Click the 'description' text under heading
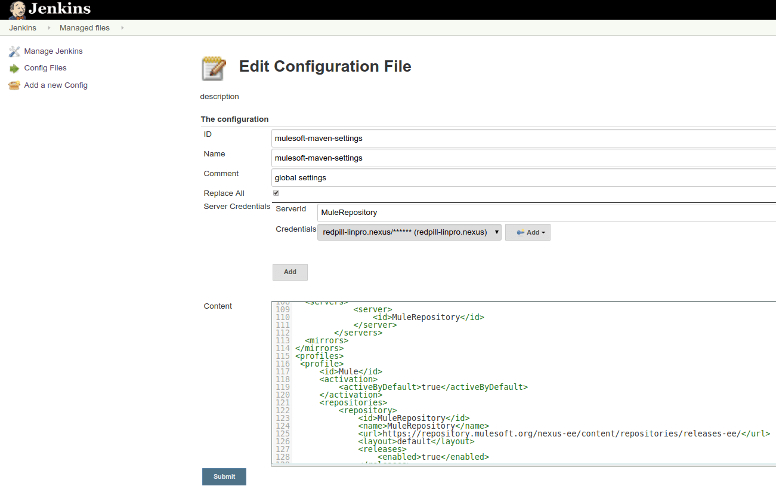Viewport: 776px width, 489px height. coord(219,96)
